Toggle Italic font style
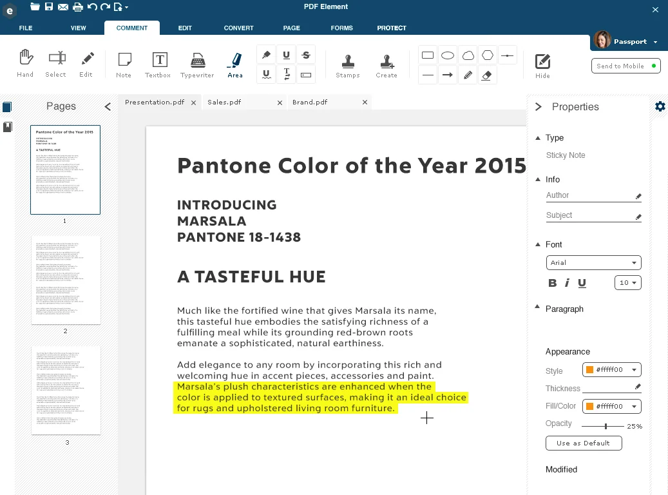The image size is (668, 495). (567, 283)
